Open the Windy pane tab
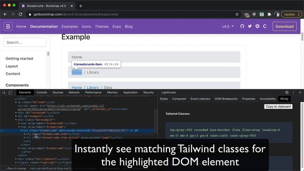Image resolution: width=304 pixels, height=171 pixels. (284, 99)
